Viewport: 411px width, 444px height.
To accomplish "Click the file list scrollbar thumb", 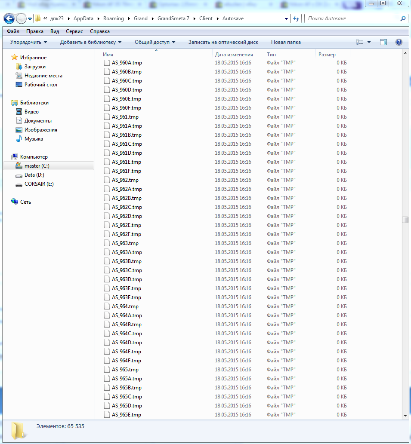I will pyautogui.click(x=405, y=220).
